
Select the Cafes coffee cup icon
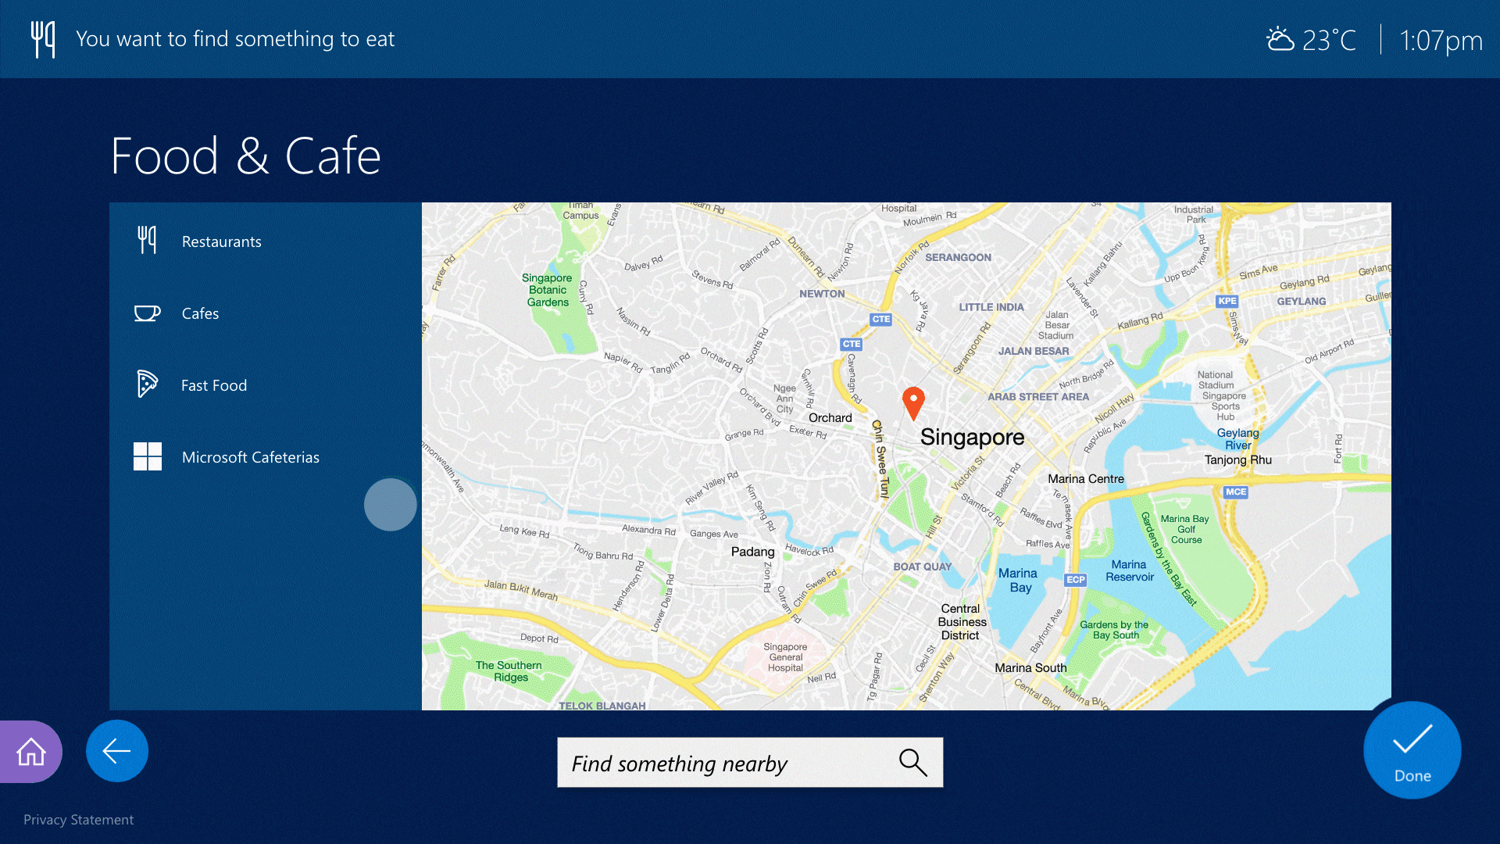148,313
